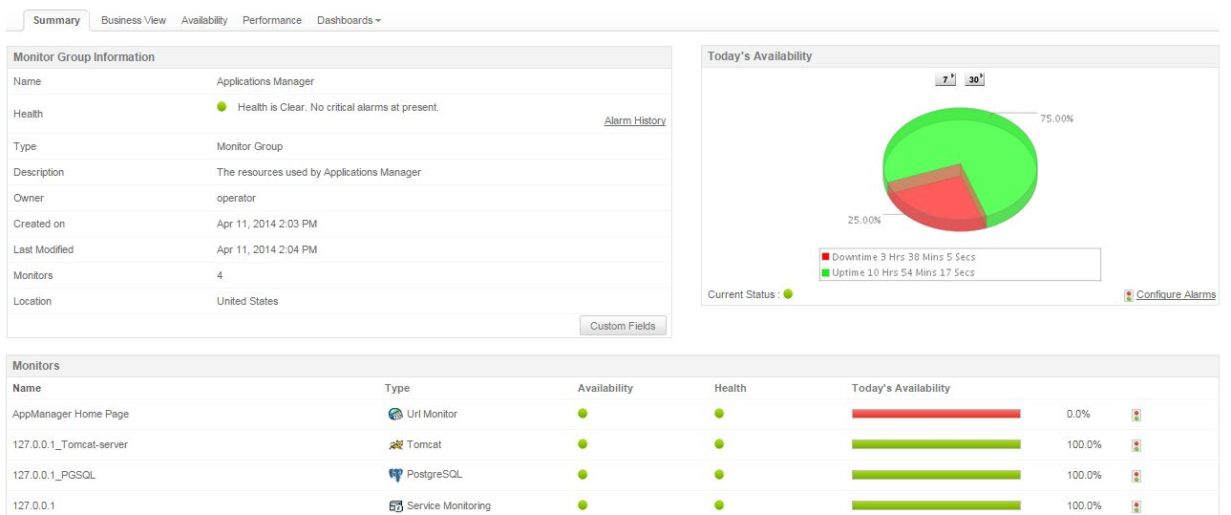
Task: Click the Custom Fields button
Action: point(623,326)
